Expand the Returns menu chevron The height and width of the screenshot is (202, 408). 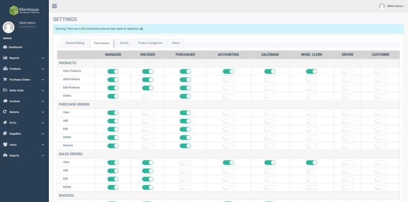(x=43, y=112)
